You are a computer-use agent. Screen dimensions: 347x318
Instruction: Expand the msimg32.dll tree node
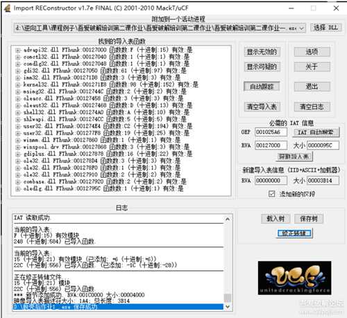(x=18, y=92)
